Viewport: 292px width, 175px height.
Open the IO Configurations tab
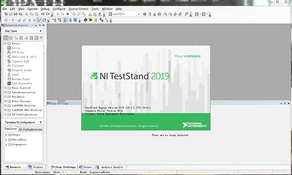(x=31, y=129)
